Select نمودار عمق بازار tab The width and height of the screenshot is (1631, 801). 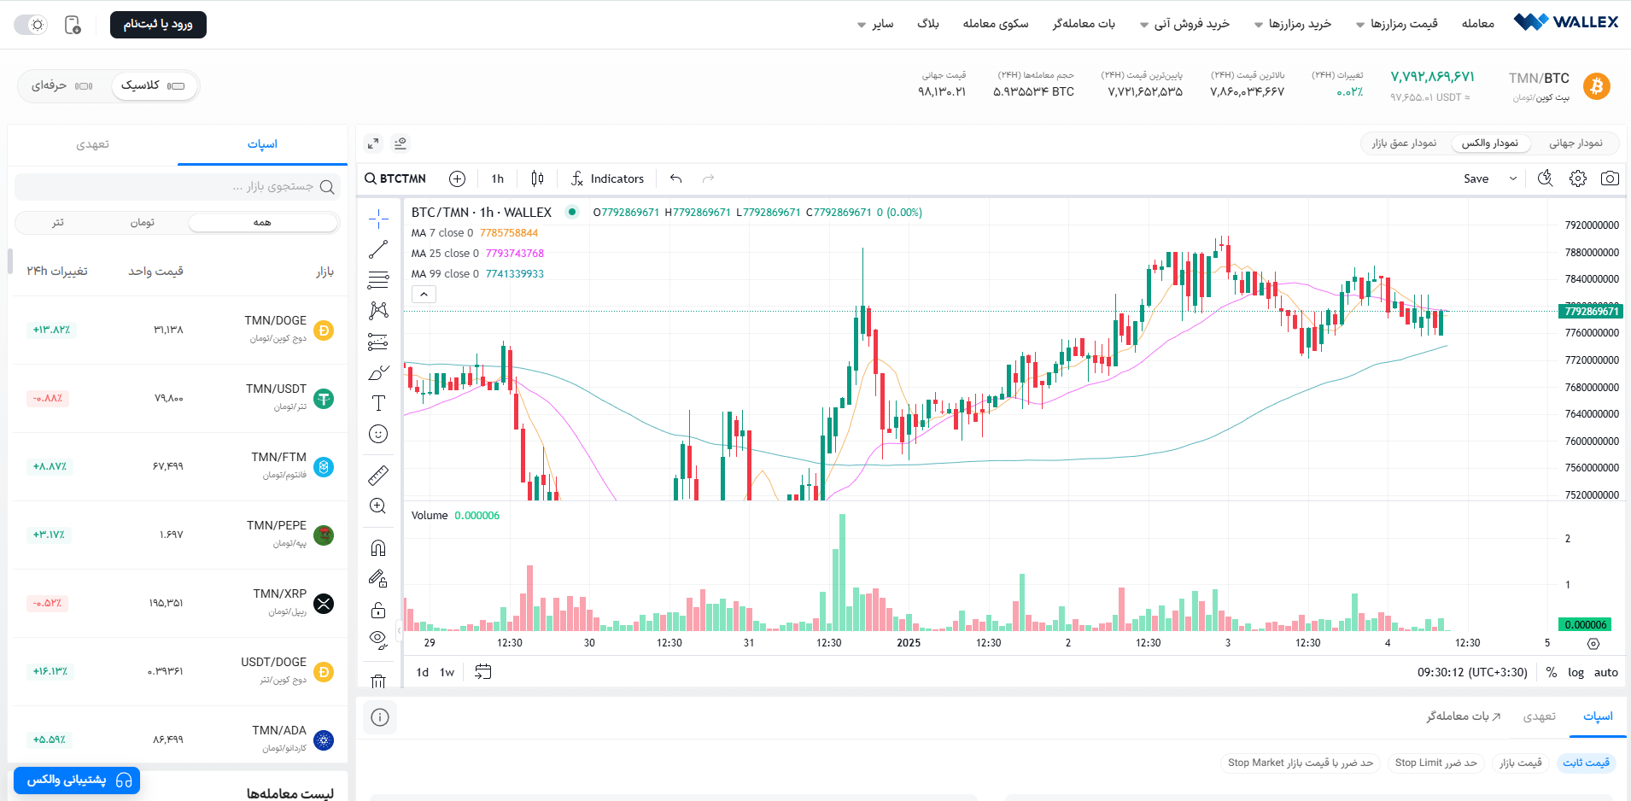coord(1404,143)
